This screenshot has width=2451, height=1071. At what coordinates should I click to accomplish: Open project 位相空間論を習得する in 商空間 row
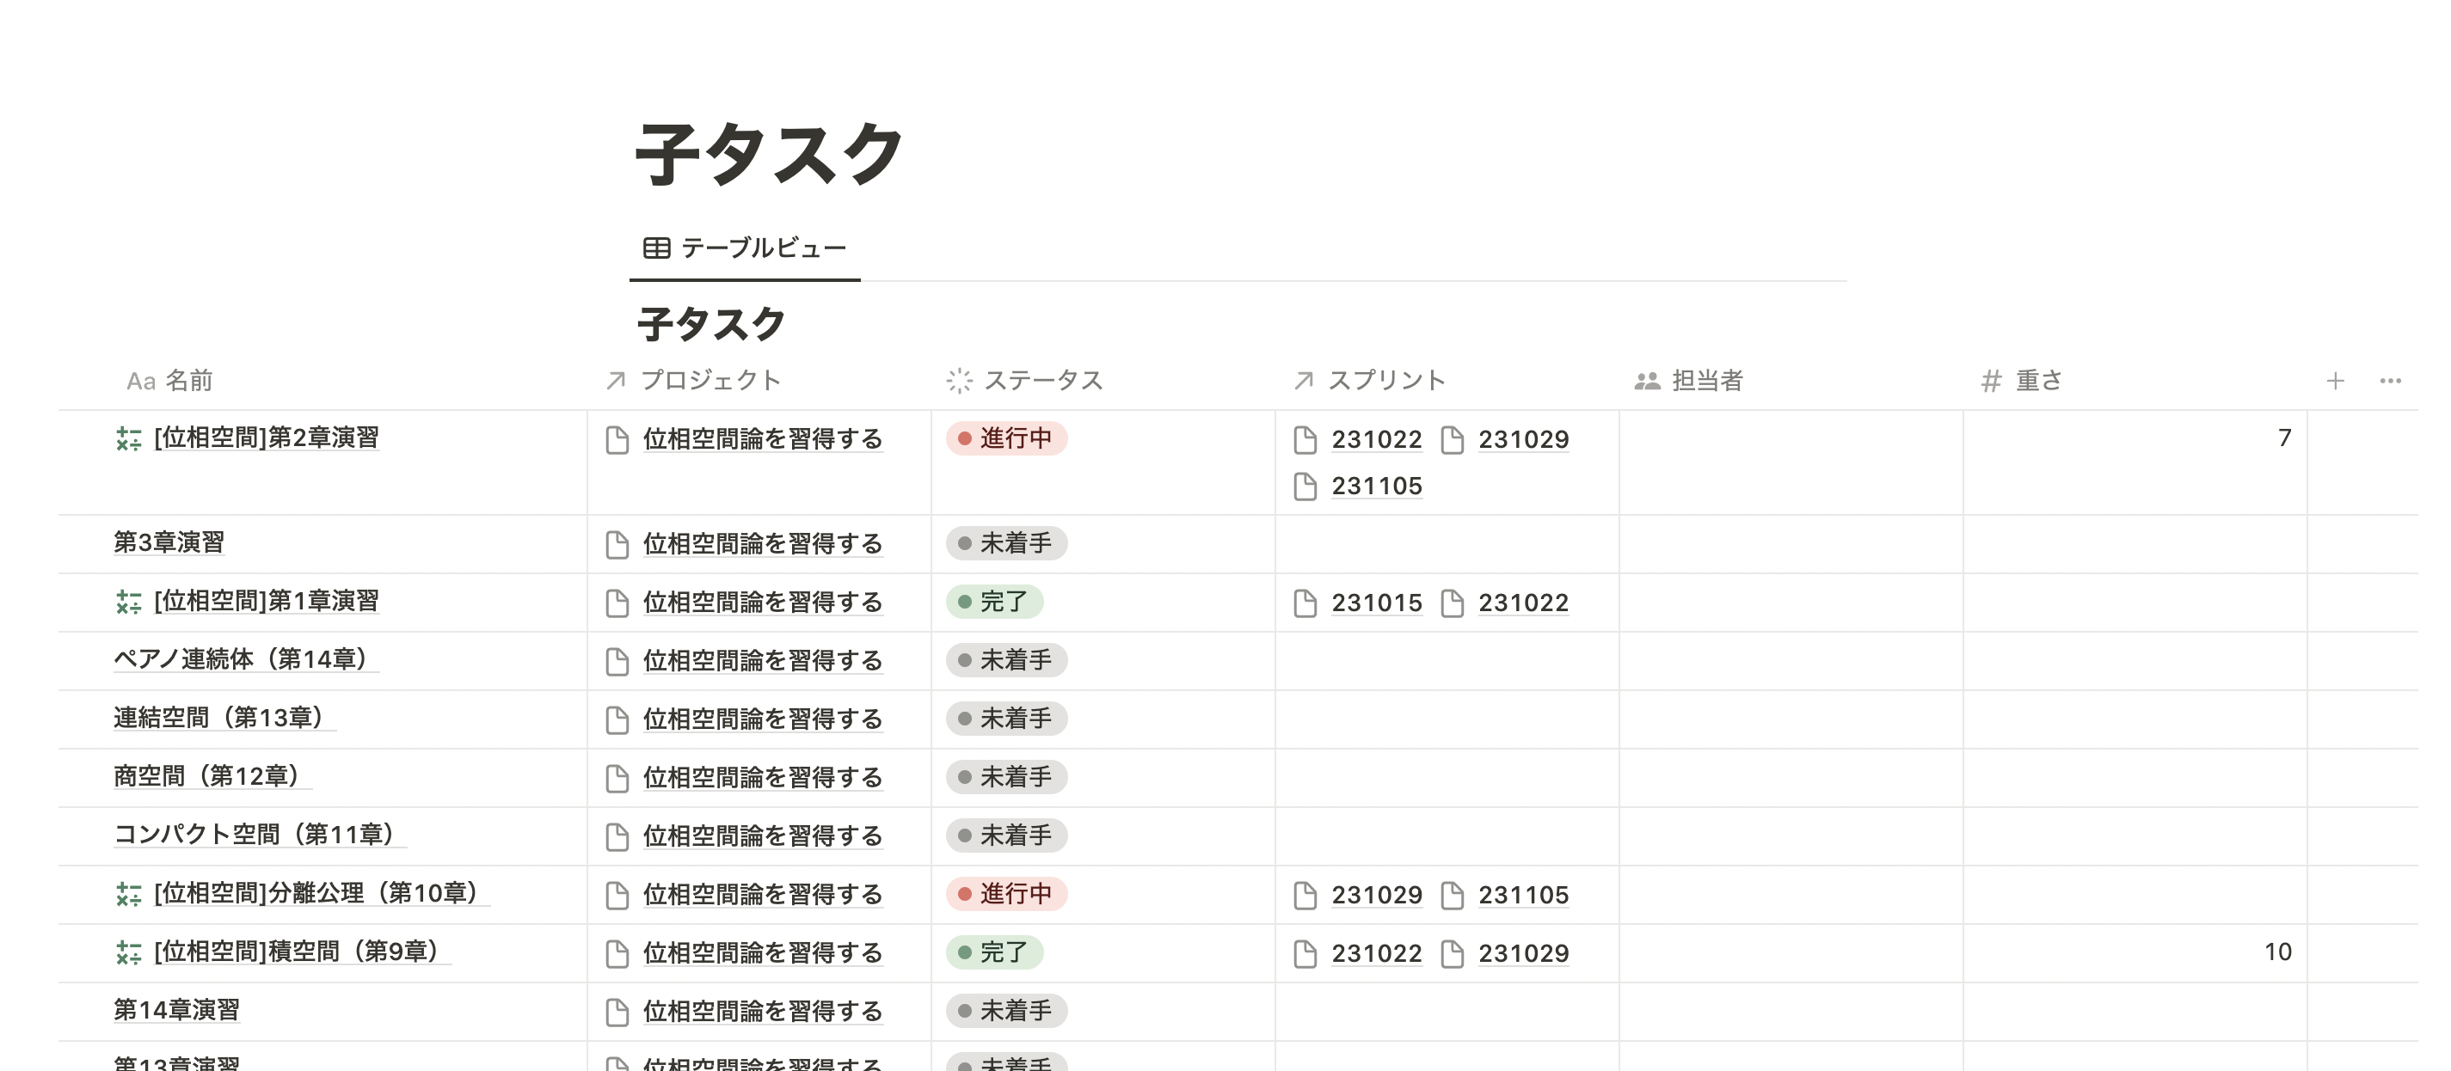763,778
